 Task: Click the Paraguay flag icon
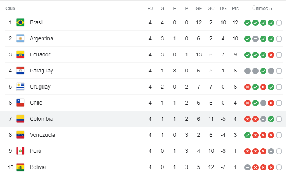(20, 71)
